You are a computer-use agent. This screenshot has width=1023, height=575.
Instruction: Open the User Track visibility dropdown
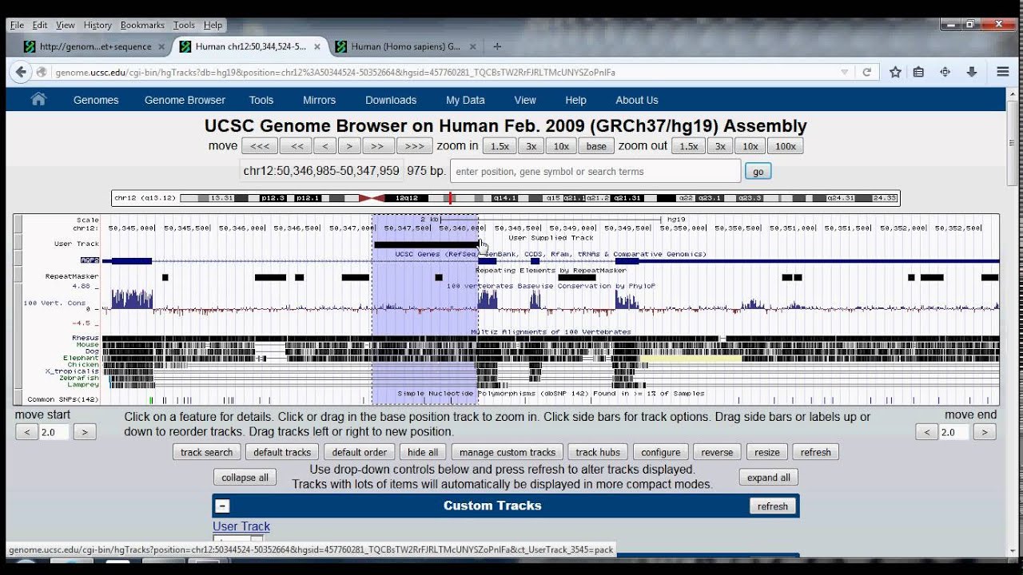click(x=237, y=541)
